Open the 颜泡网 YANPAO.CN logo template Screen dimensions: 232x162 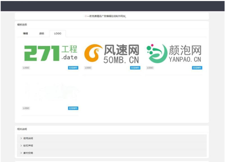(x=174, y=53)
